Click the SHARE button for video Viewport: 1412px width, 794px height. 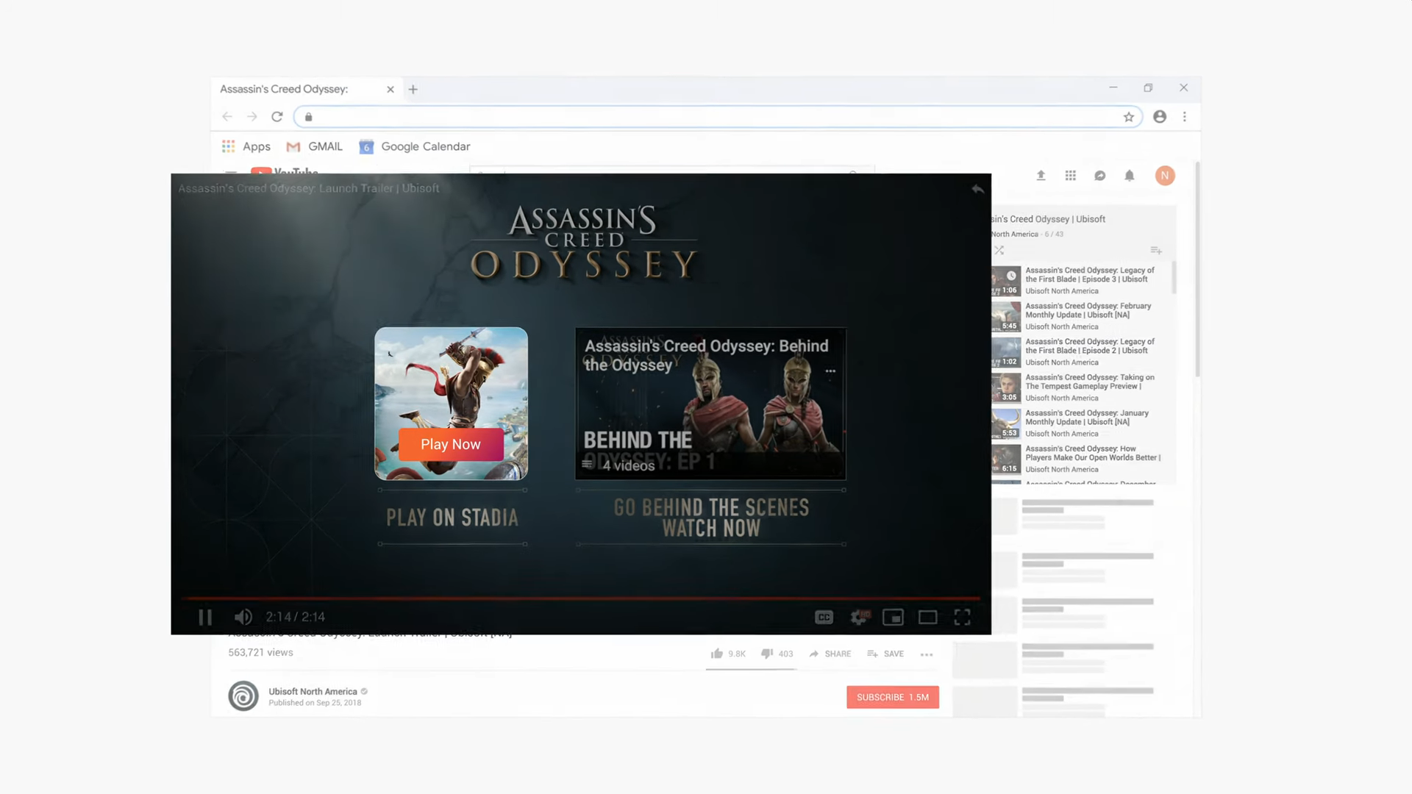[x=830, y=654]
